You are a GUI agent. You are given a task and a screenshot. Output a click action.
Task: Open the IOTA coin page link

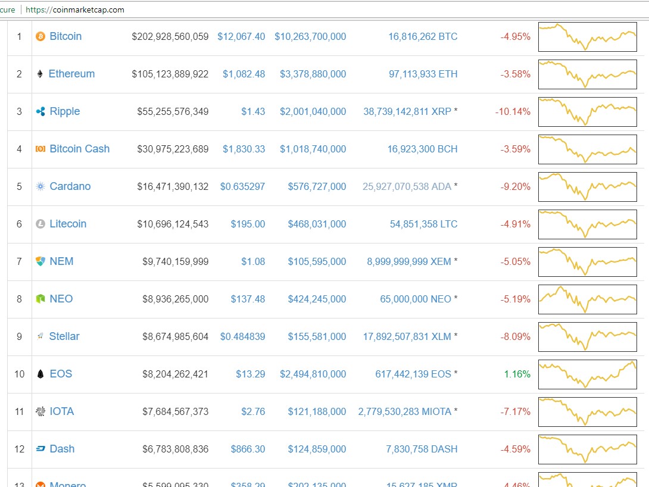click(x=62, y=411)
